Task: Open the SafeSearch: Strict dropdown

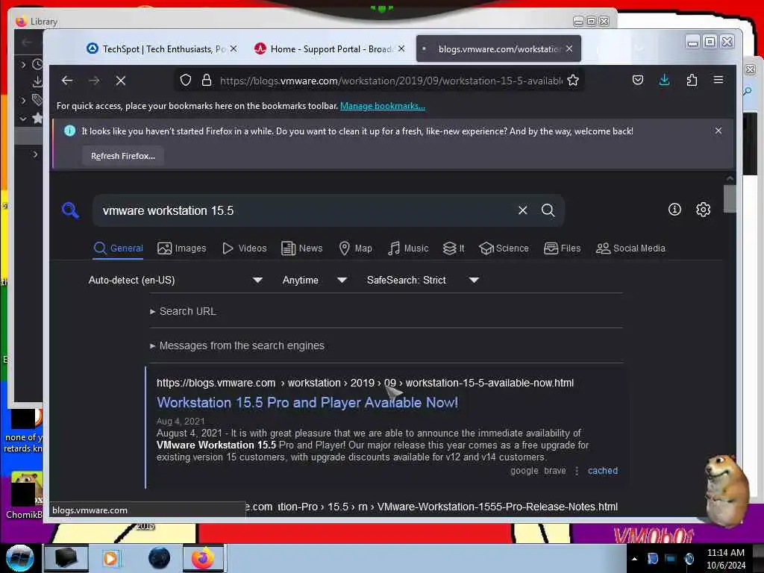Action: pos(422,281)
